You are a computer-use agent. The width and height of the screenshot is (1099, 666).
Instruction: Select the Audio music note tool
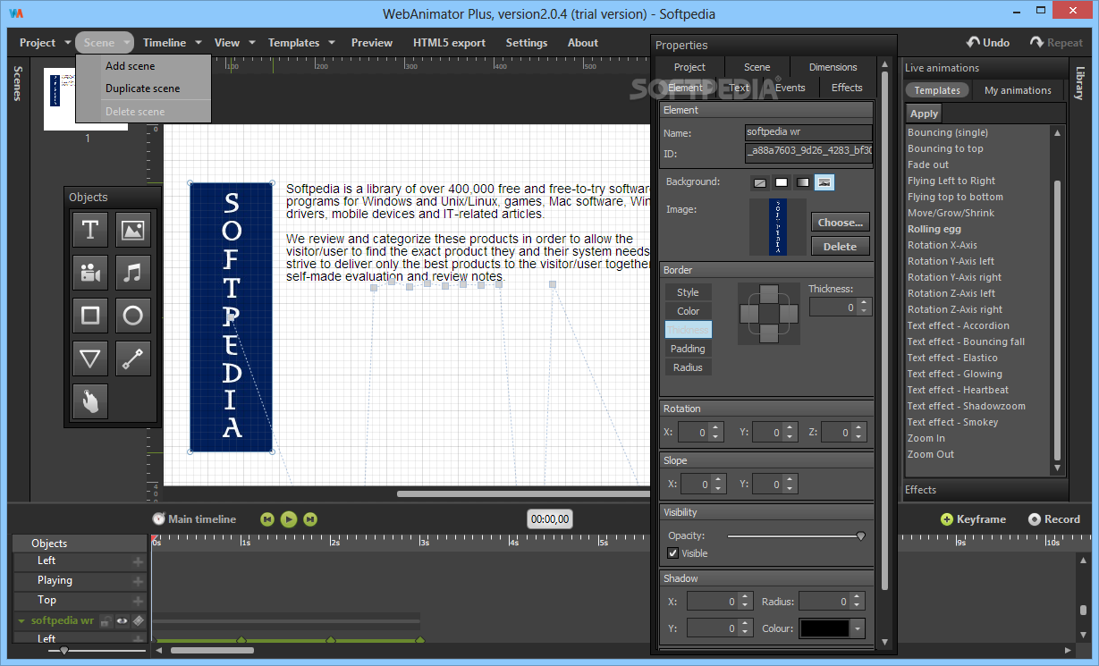click(x=133, y=273)
